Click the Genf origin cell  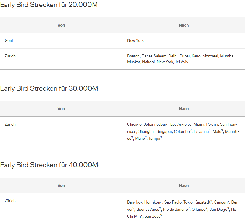(9, 40)
